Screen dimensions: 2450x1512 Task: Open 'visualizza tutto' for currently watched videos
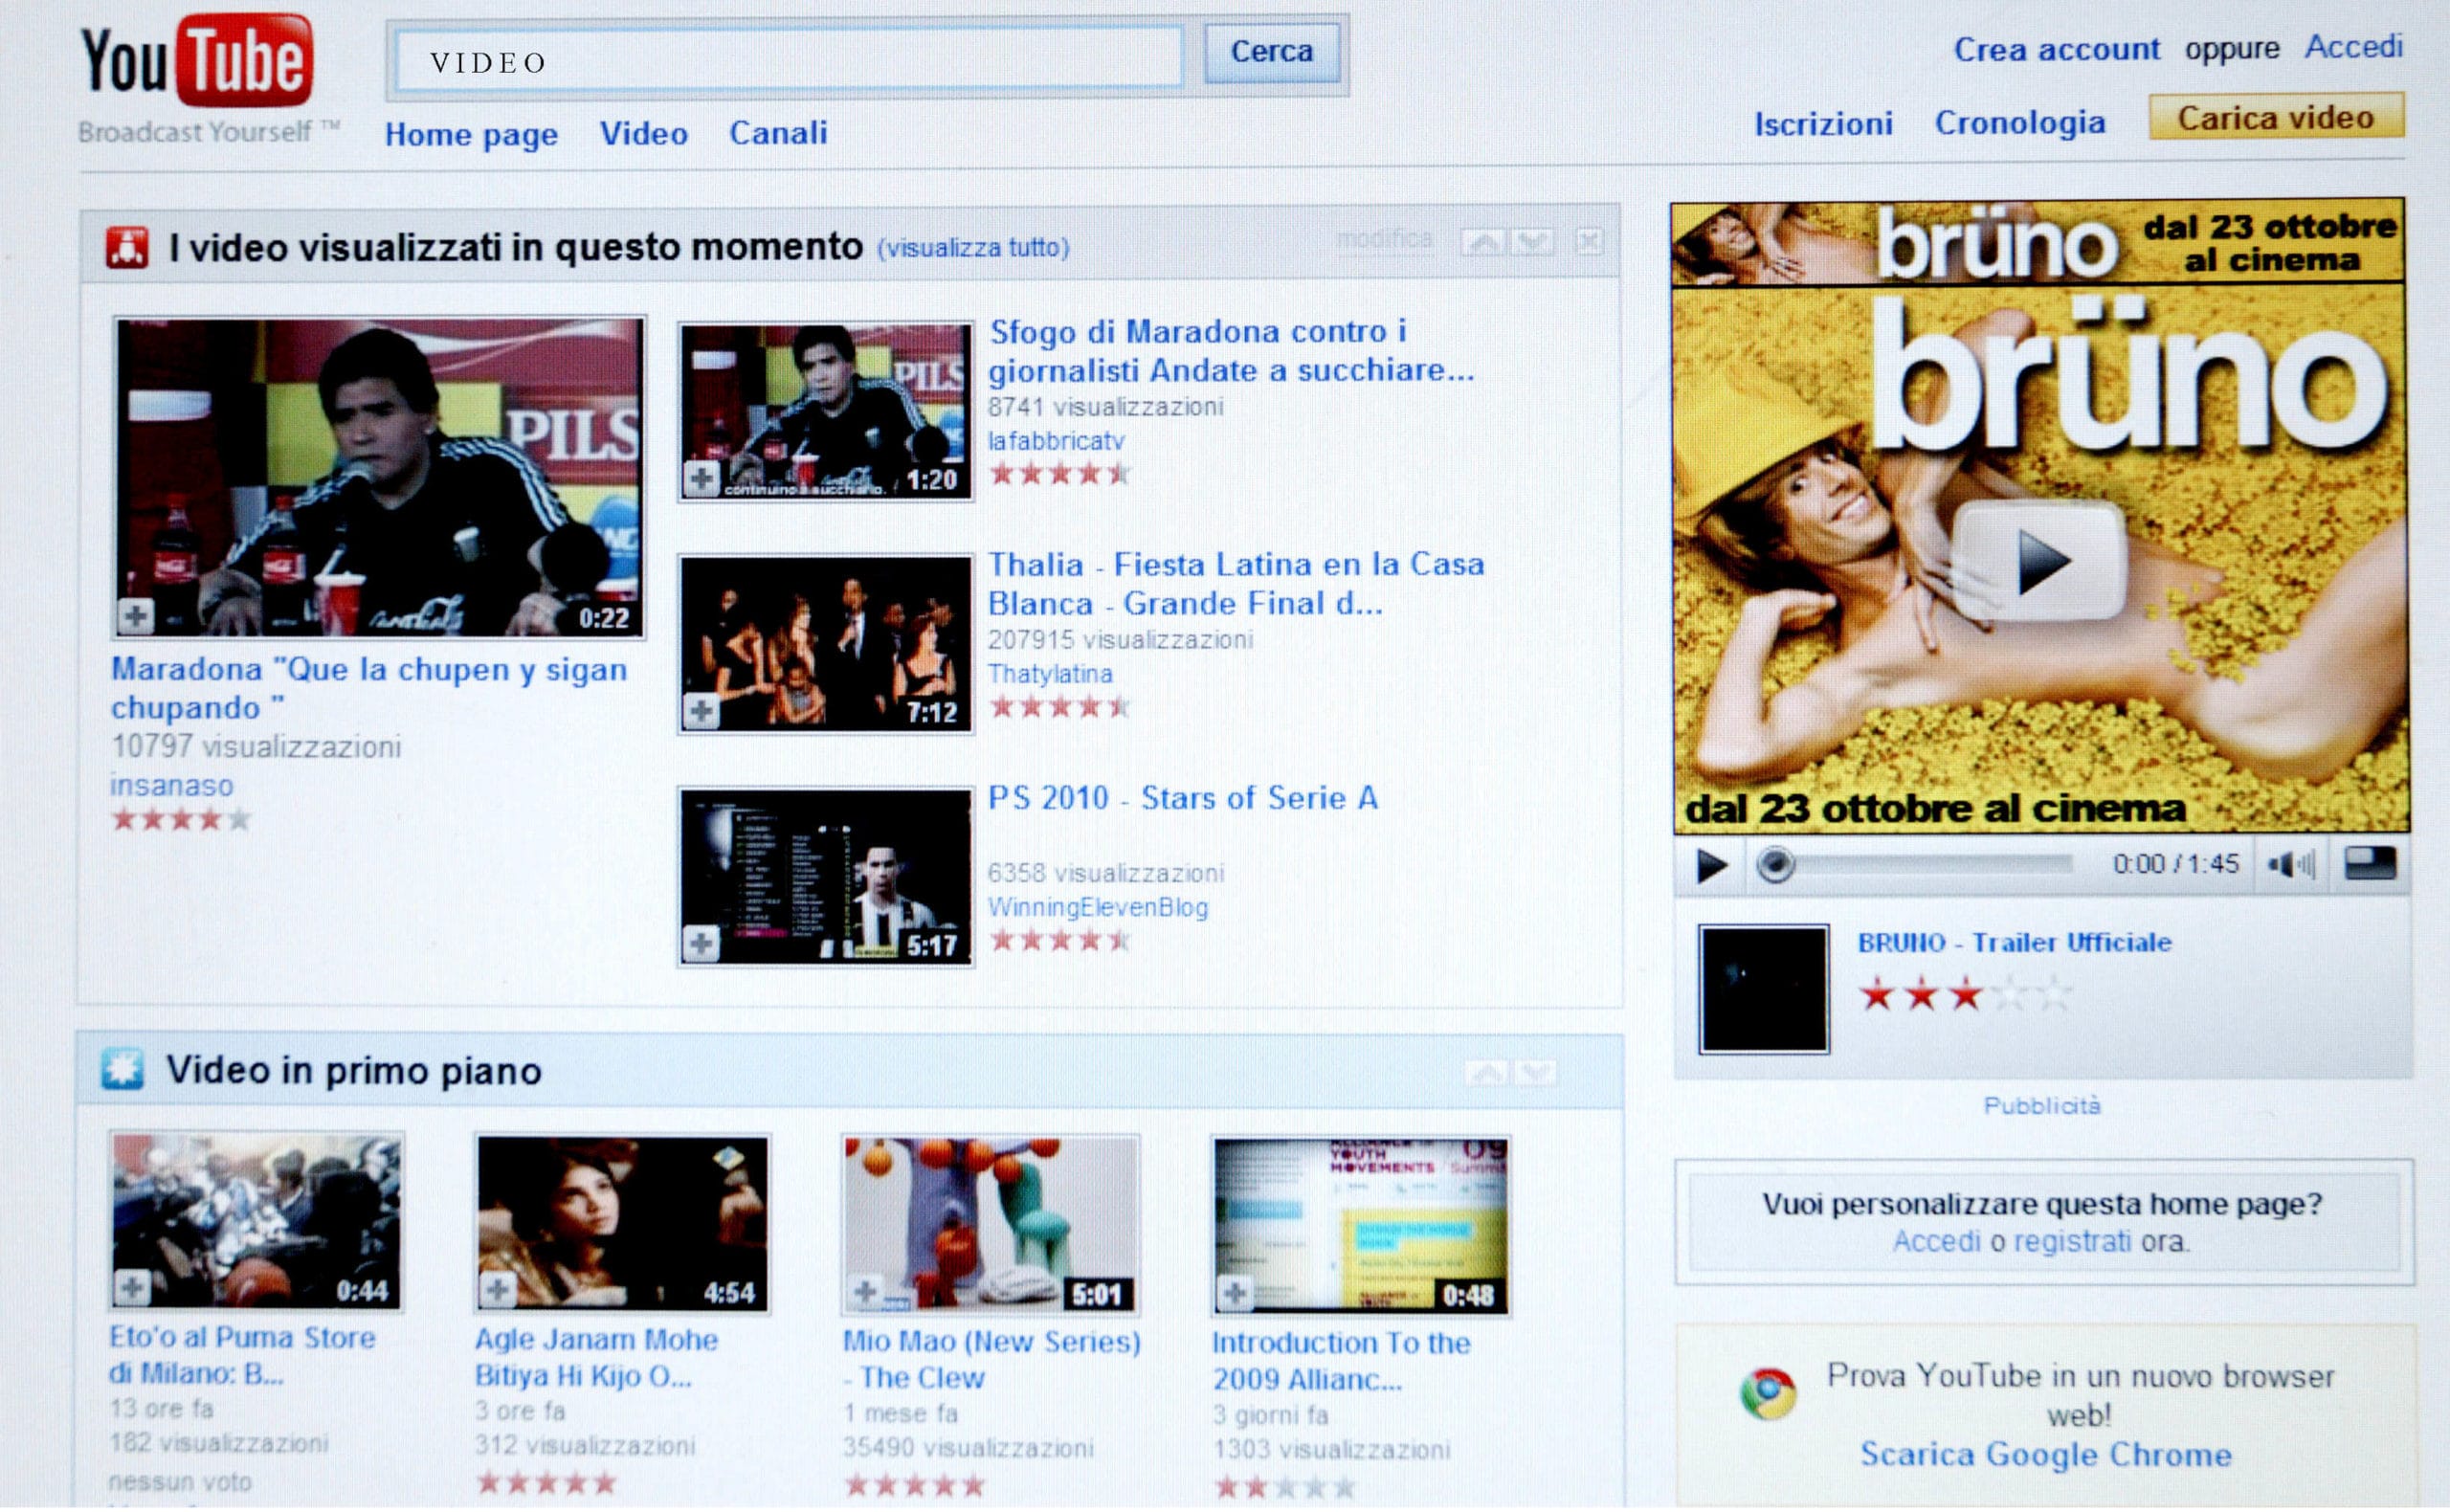point(973,249)
